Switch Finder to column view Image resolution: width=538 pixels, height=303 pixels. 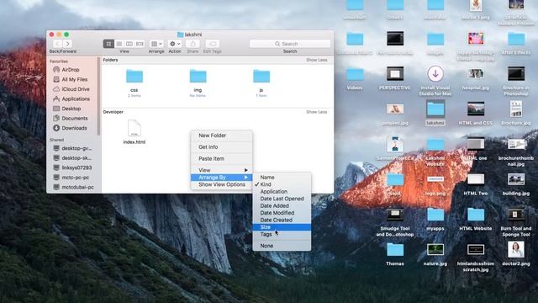129,44
